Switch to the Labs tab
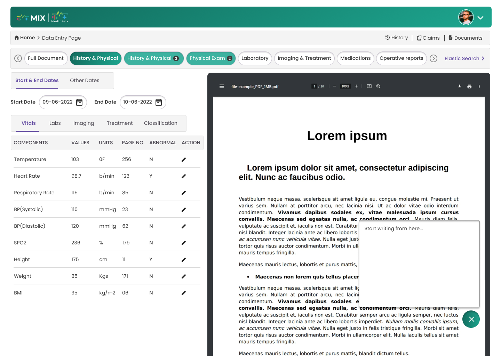Viewport: 501px width, 356px height. [x=55, y=123]
